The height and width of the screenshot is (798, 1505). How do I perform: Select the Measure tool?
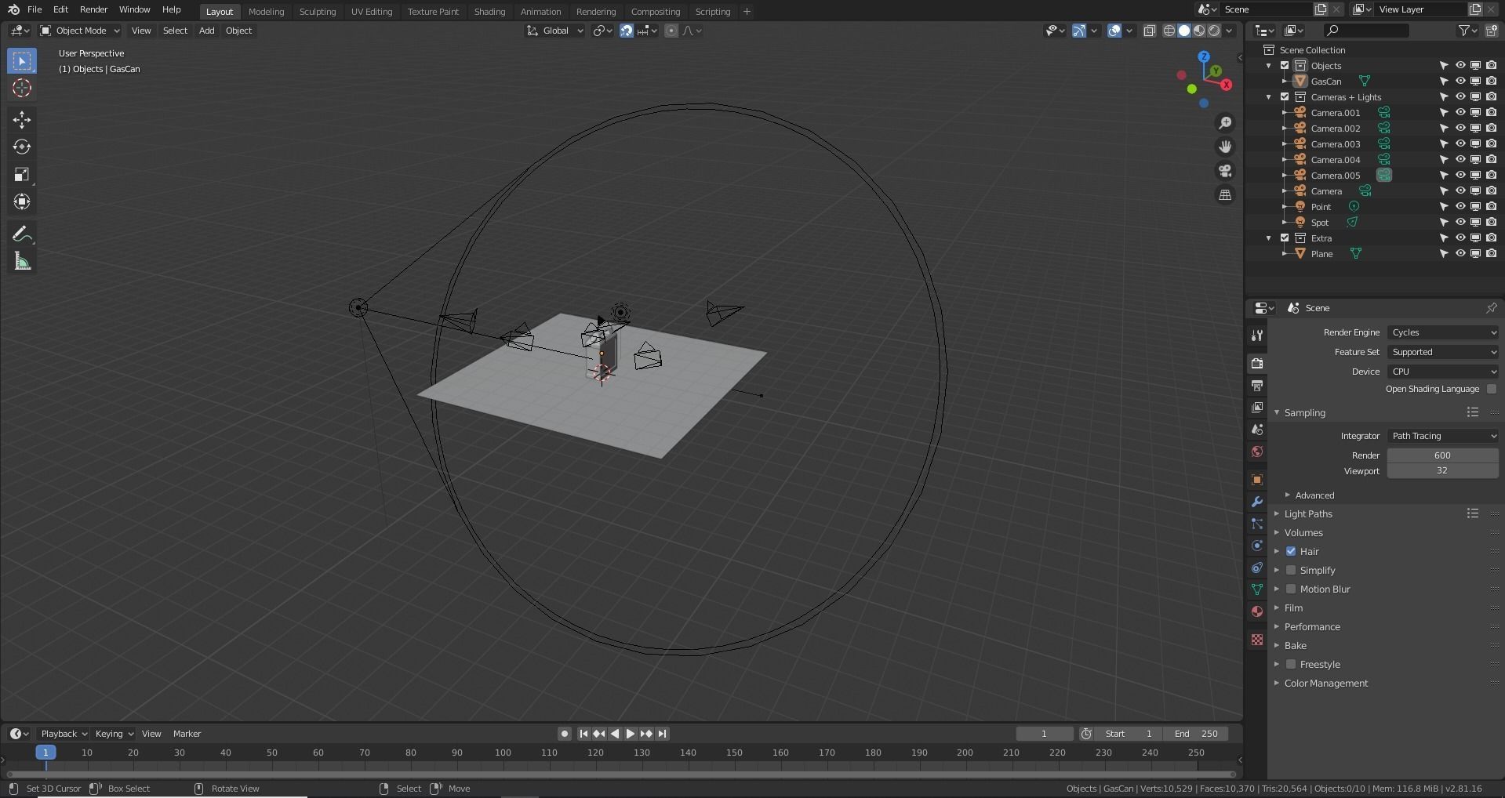pos(22,262)
